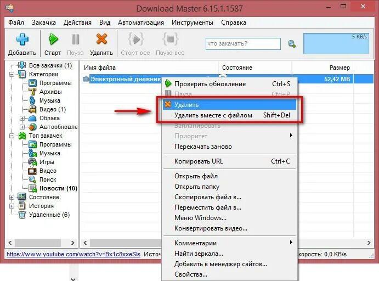Screen dimensions: 379x281
Task: Open the Действия menu
Action: pos(77,23)
